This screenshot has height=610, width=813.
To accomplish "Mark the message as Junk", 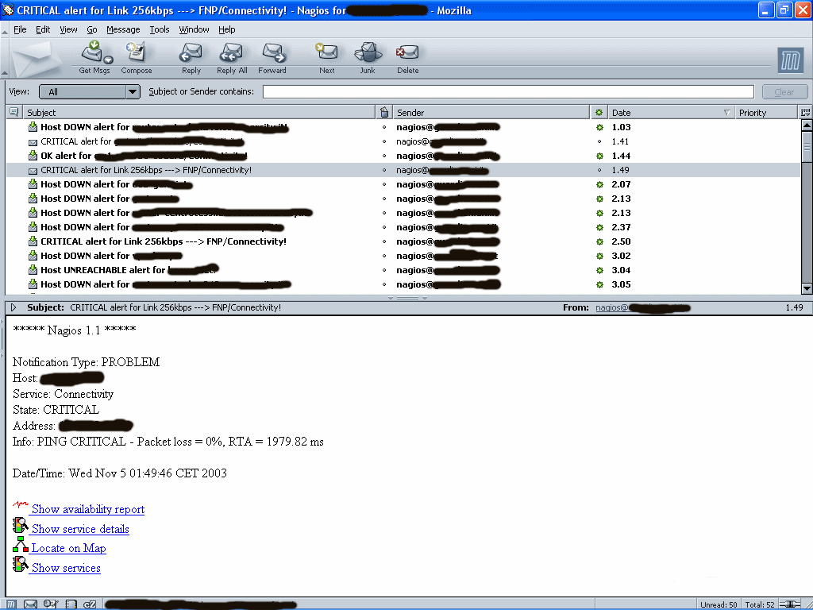I will tap(368, 52).
